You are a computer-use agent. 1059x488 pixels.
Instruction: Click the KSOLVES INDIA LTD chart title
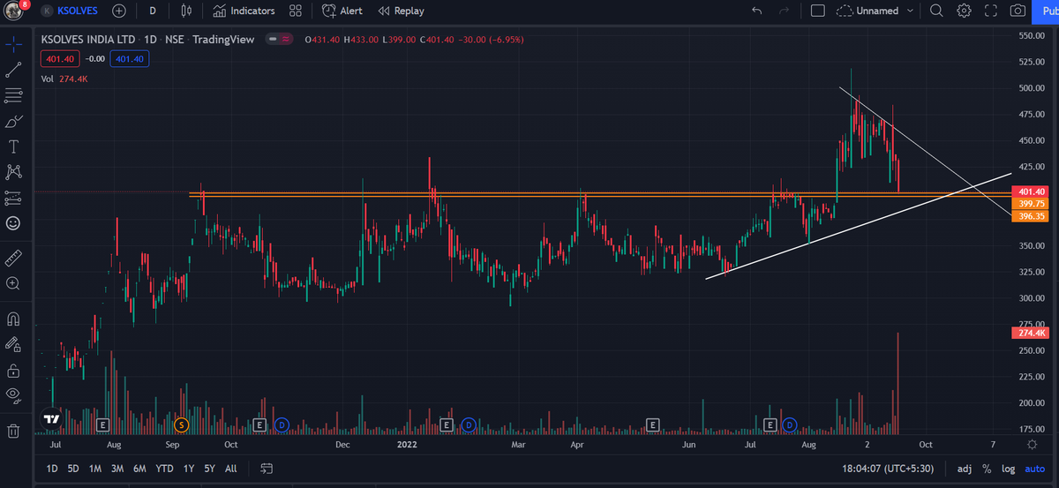(88, 40)
